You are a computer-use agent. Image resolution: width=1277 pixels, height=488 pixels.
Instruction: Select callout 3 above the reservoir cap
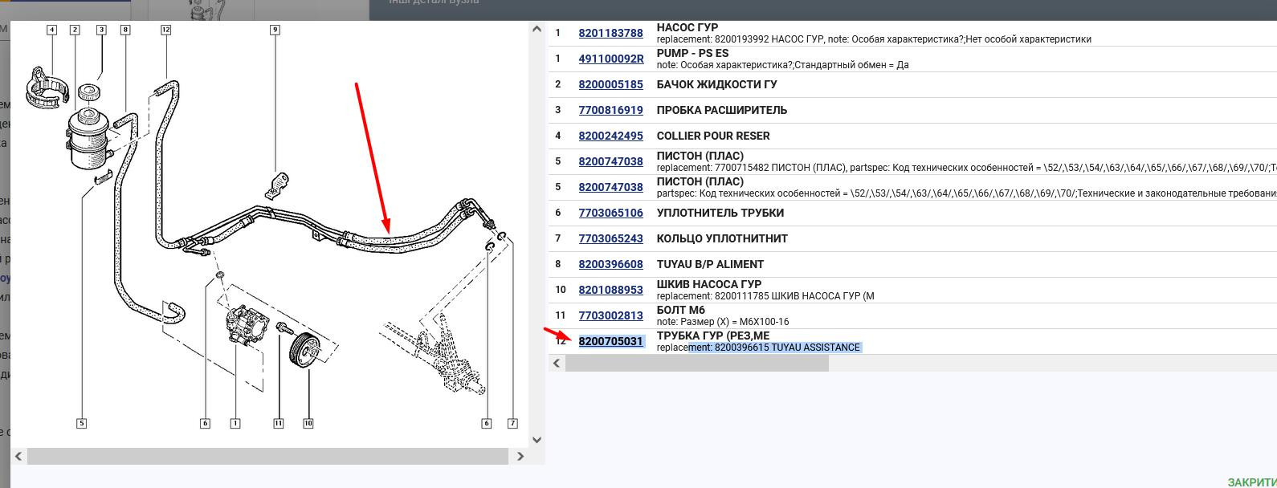[x=101, y=30]
